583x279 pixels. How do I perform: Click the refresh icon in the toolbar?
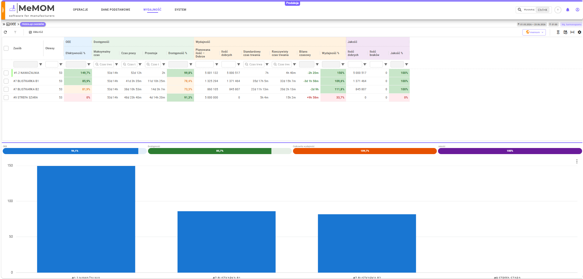(x=5, y=32)
